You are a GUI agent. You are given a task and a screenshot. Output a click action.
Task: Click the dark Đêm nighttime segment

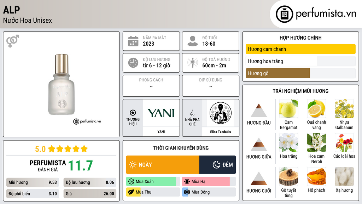(x=217, y=165)
